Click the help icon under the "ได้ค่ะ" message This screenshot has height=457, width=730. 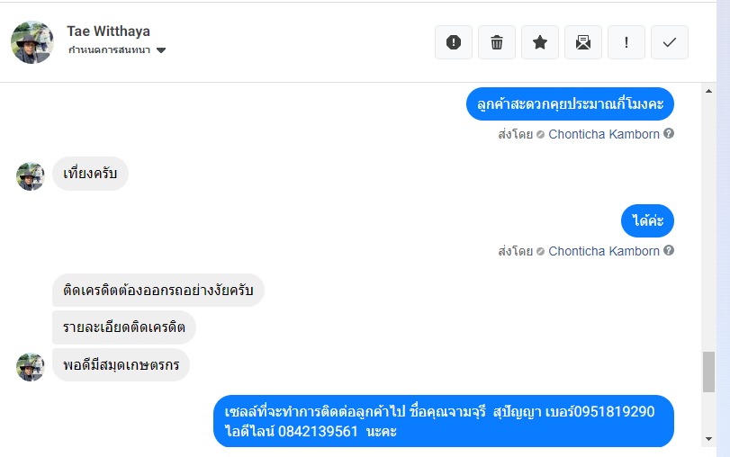(x=669, y=251)
